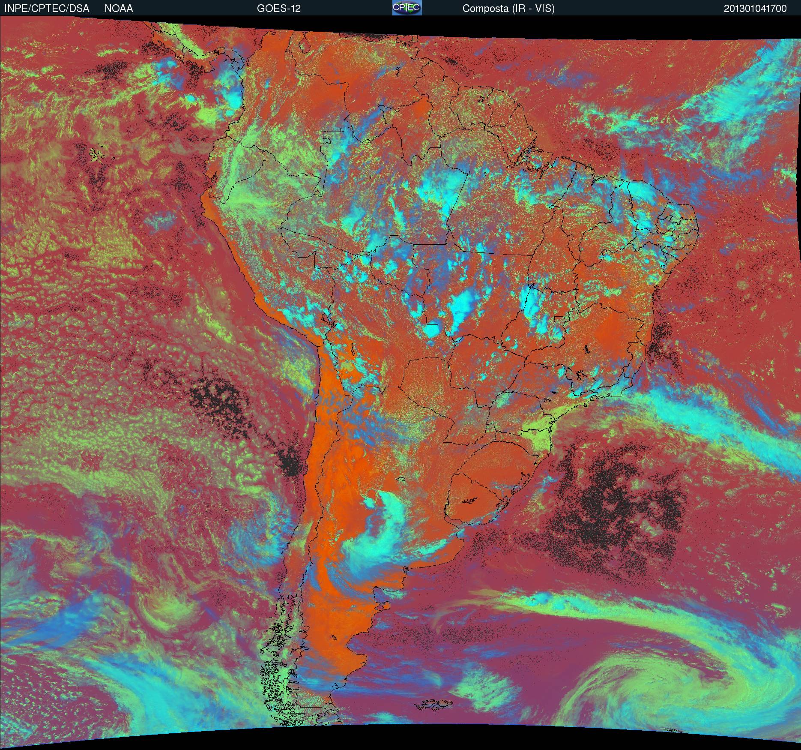801x750 pixels.
Task: Click the 201301041700 timestamp
Action: click(x=755, y=9)
